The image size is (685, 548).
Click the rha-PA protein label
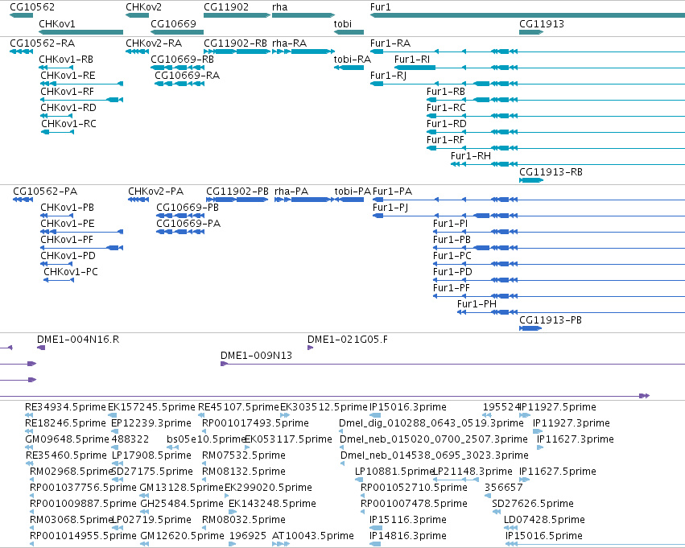tap(291, 192)
